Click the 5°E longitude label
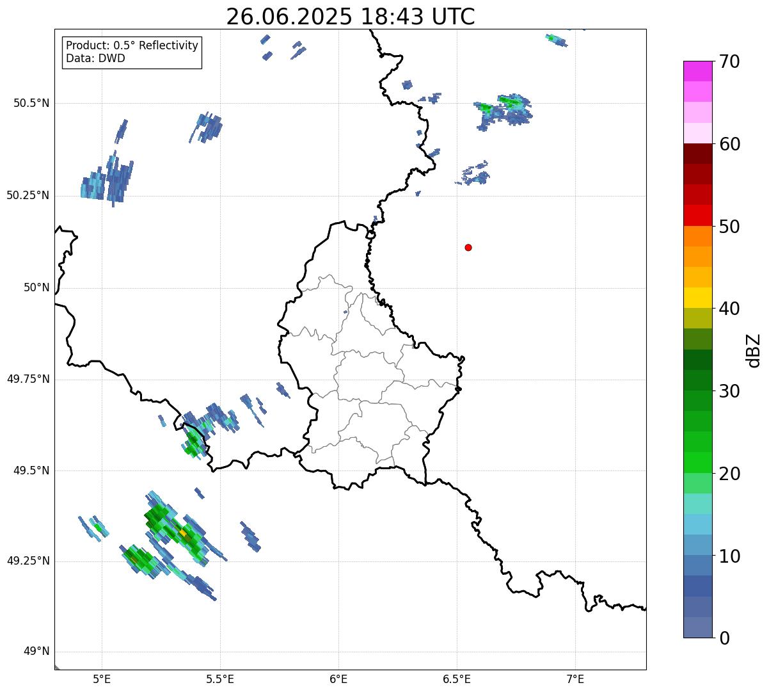Image resolution: width=769 pixels, height=692 pixels. 102,679
